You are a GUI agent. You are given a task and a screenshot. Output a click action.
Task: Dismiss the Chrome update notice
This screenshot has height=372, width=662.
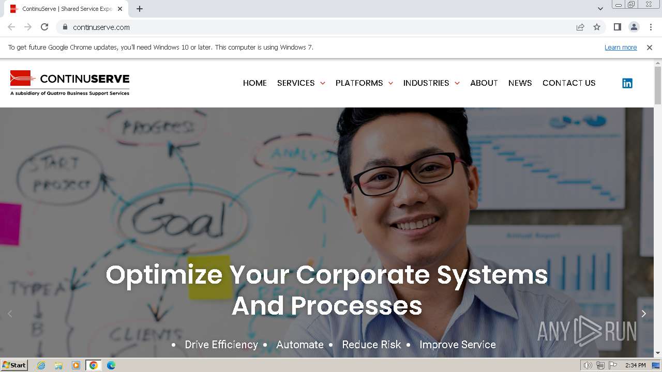(650, 48)
